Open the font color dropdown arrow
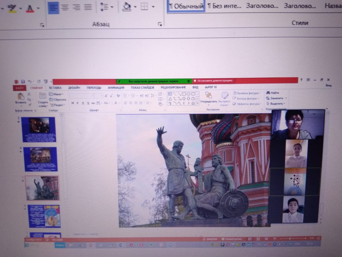This screenshot has height=257, width=342. [38, 7]
